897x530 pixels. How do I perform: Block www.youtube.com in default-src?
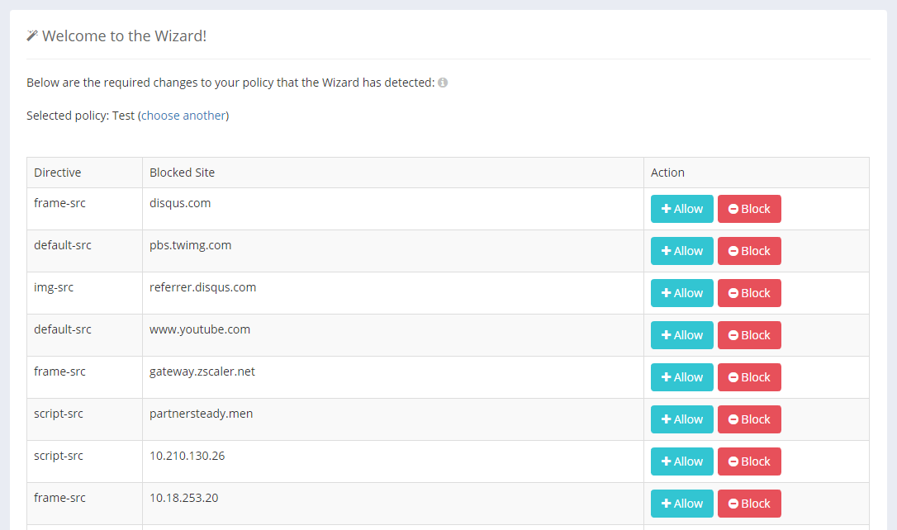[749, 335]
